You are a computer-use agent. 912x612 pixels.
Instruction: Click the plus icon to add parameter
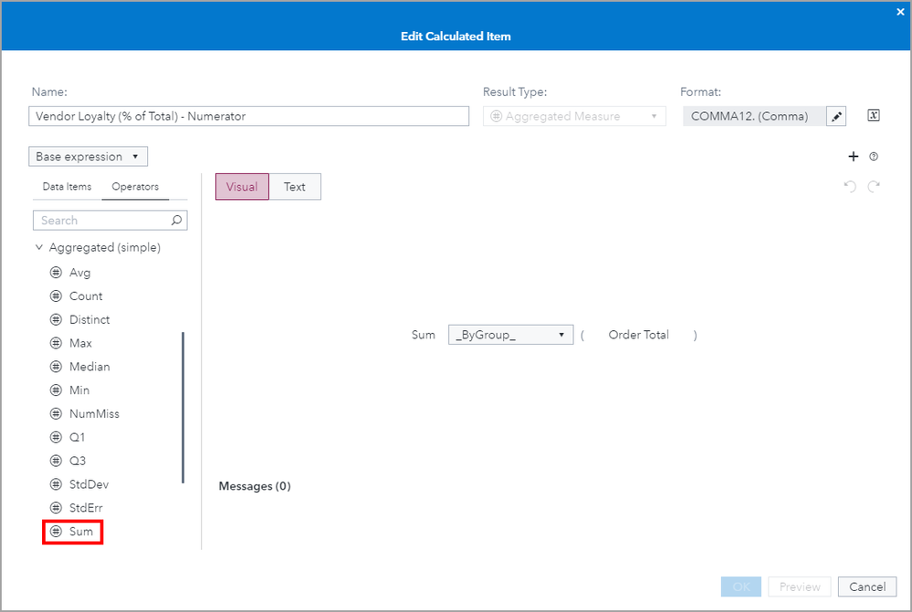click(854, 157)
